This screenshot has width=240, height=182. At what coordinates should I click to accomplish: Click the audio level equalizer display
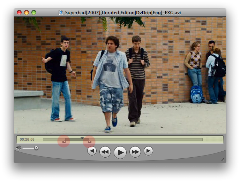[214, 140]
